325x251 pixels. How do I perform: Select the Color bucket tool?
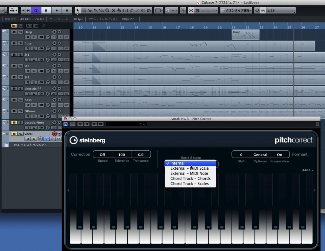tap(149, 10)
